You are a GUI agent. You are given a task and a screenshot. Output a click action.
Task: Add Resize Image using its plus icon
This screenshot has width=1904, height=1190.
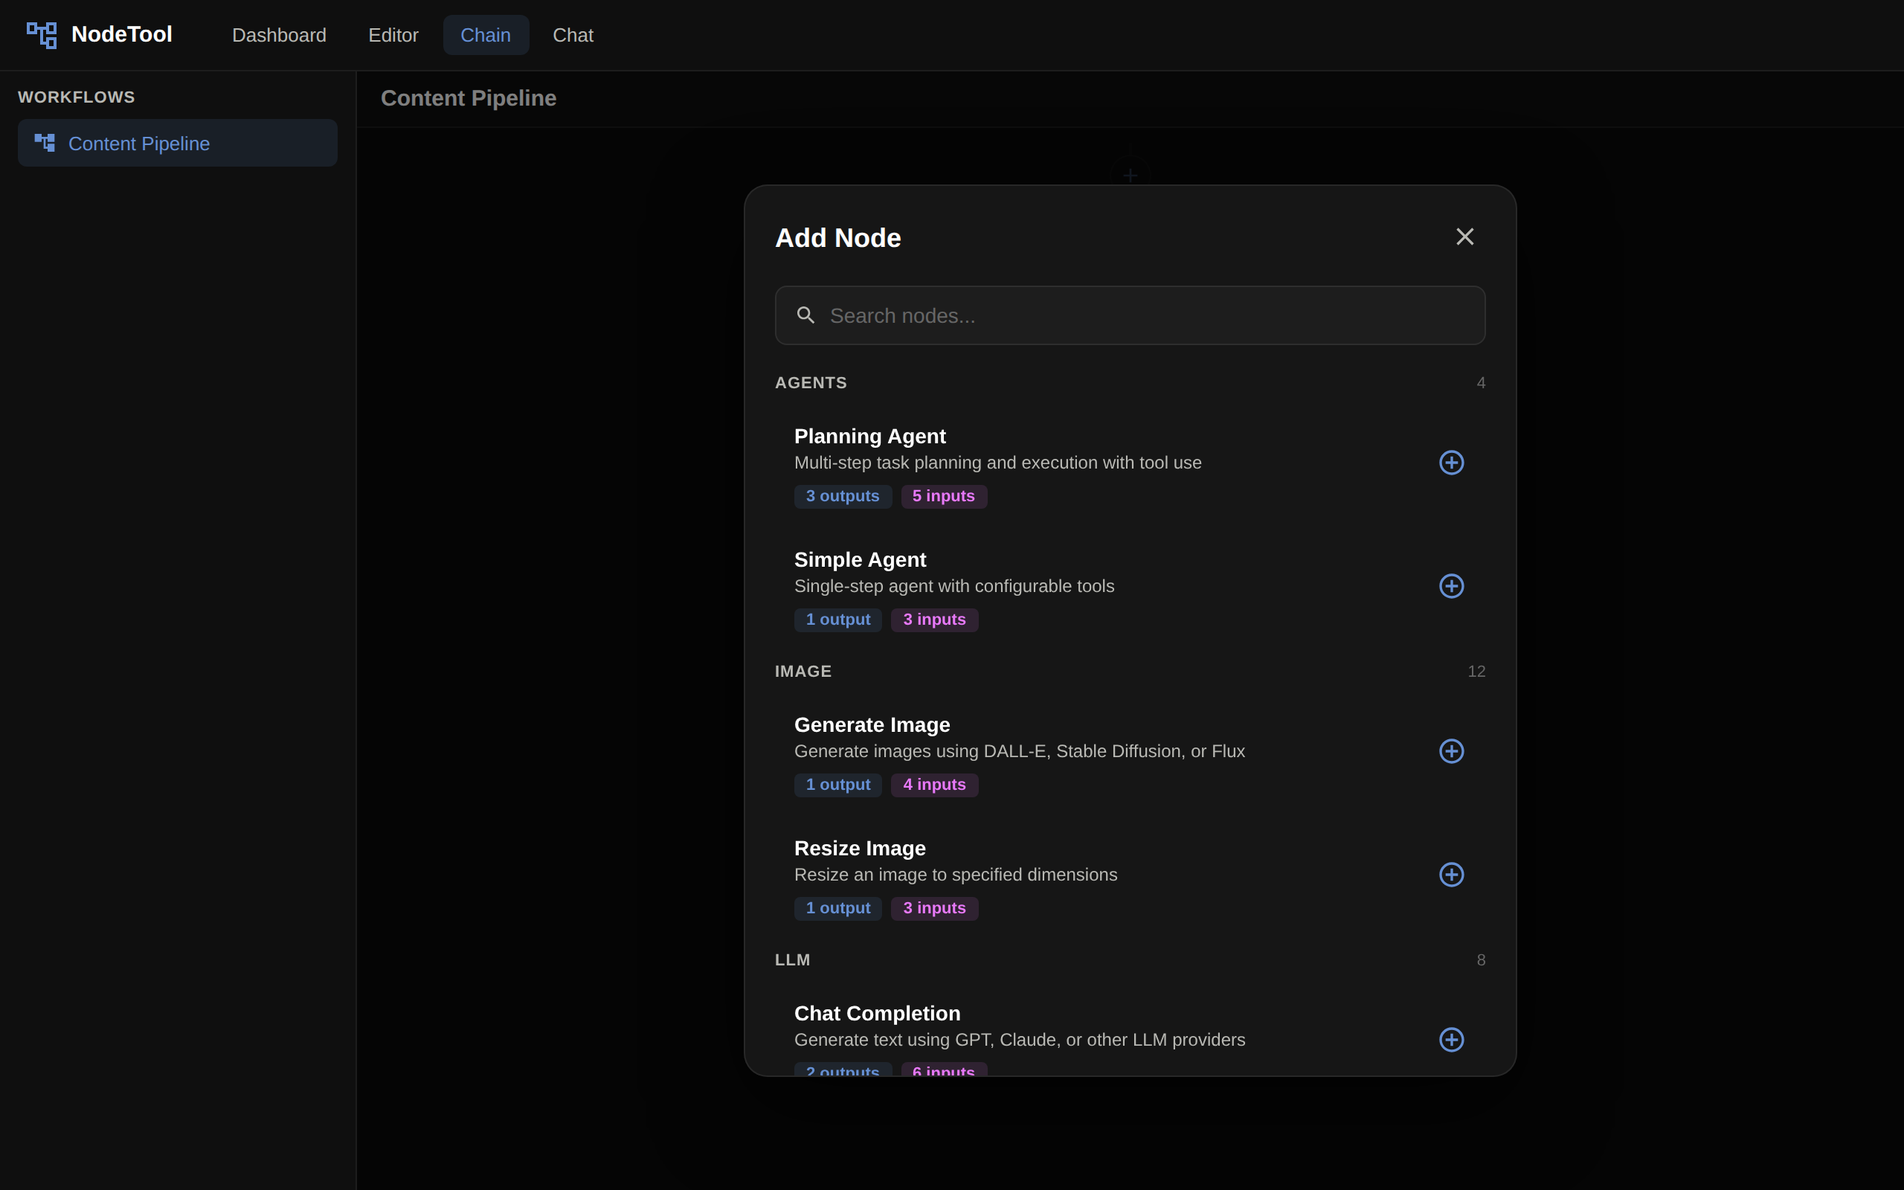[1451, 875]
